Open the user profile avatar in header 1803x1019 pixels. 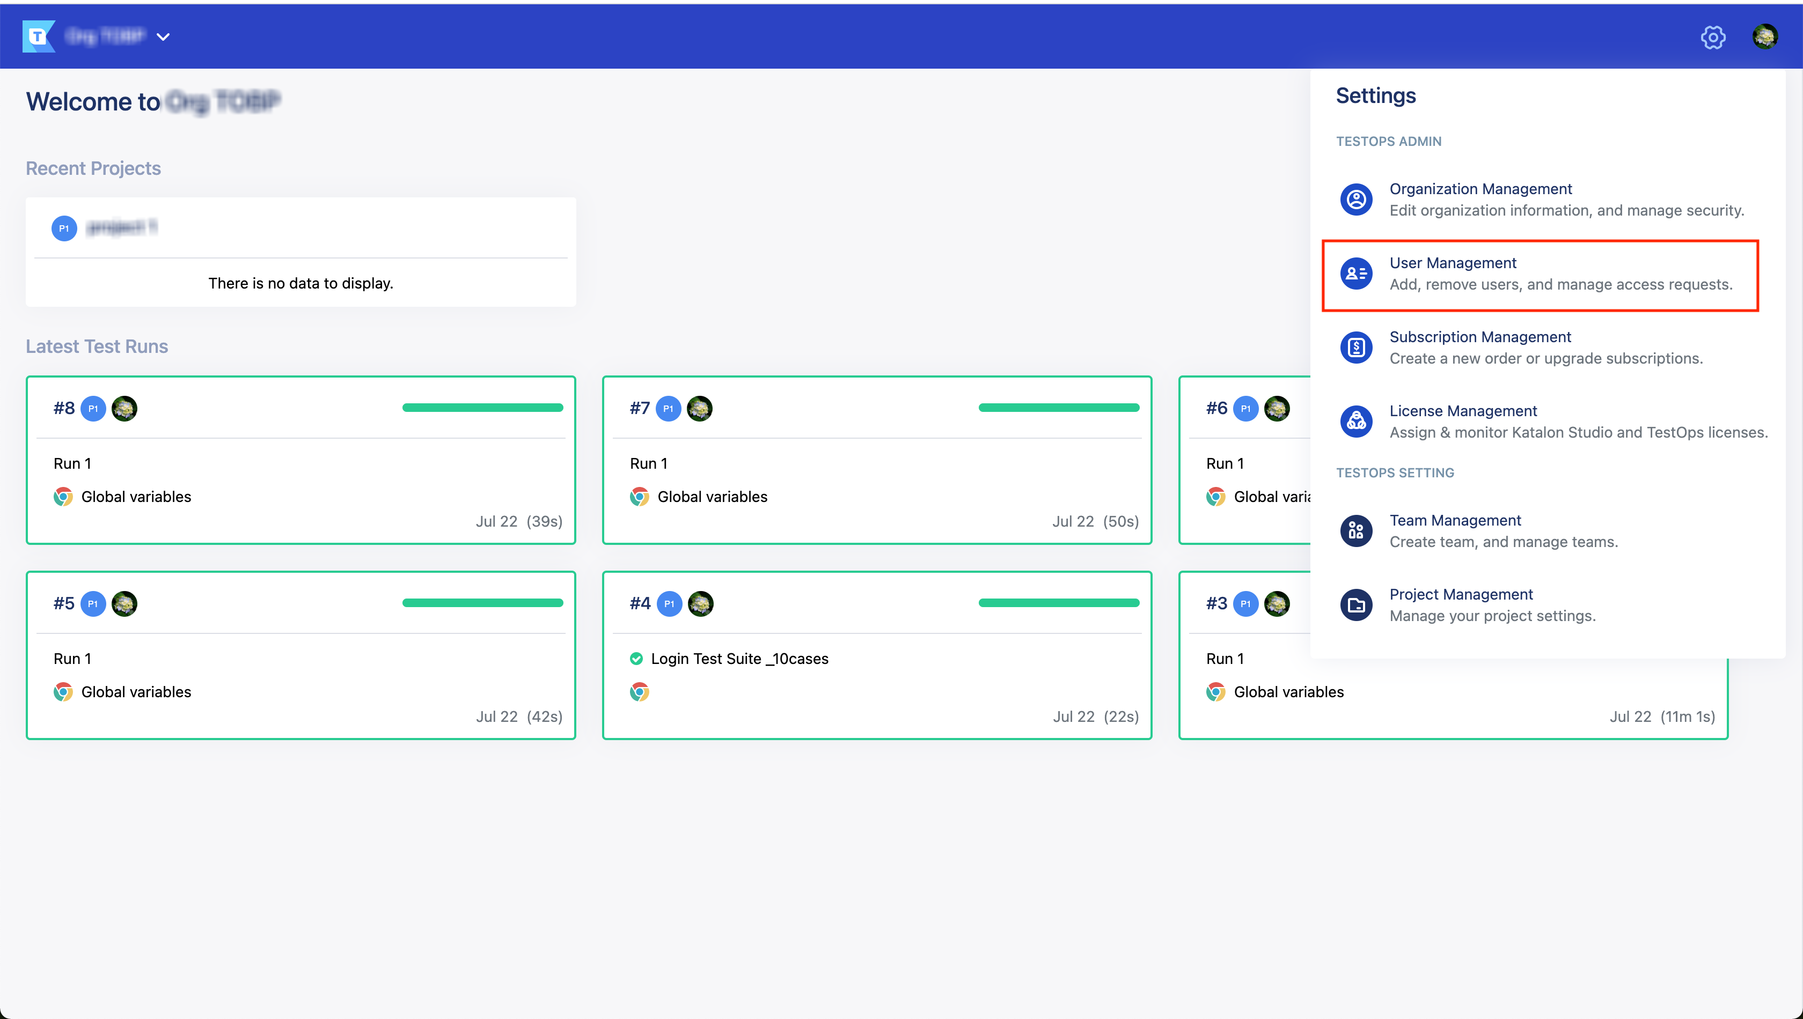tap(1764, 36)
